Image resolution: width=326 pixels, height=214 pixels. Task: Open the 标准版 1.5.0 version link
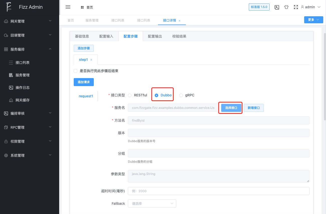[x=259, y=7]
